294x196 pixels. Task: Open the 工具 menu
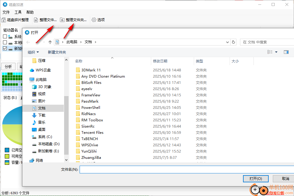coord(18,12)
